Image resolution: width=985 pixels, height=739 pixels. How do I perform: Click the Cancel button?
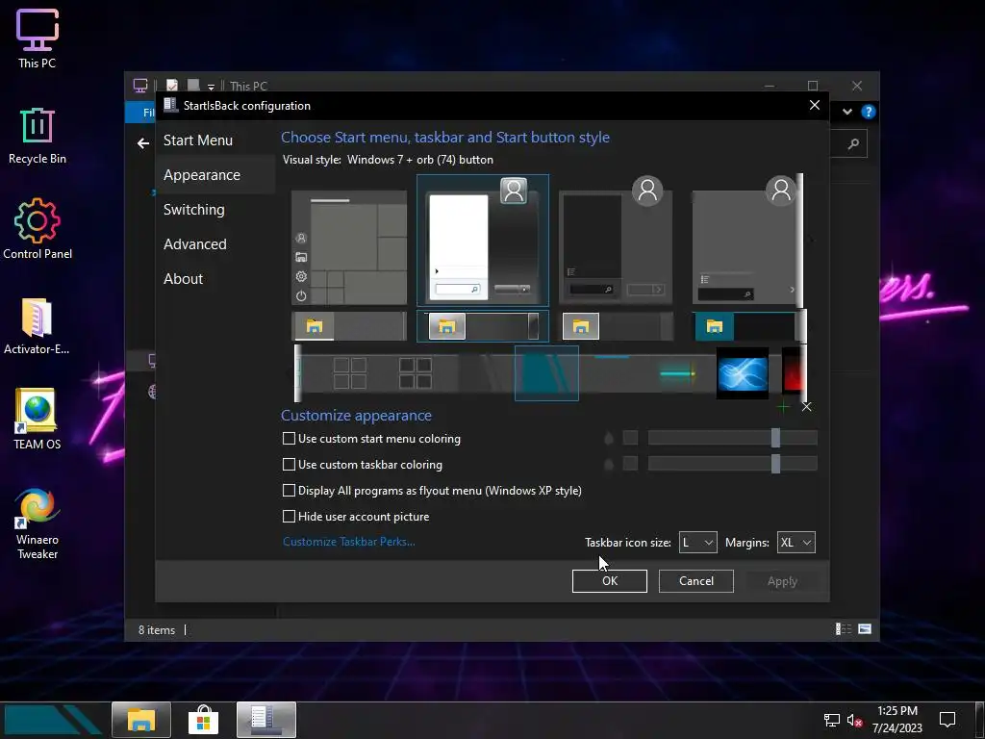[695, 581]
